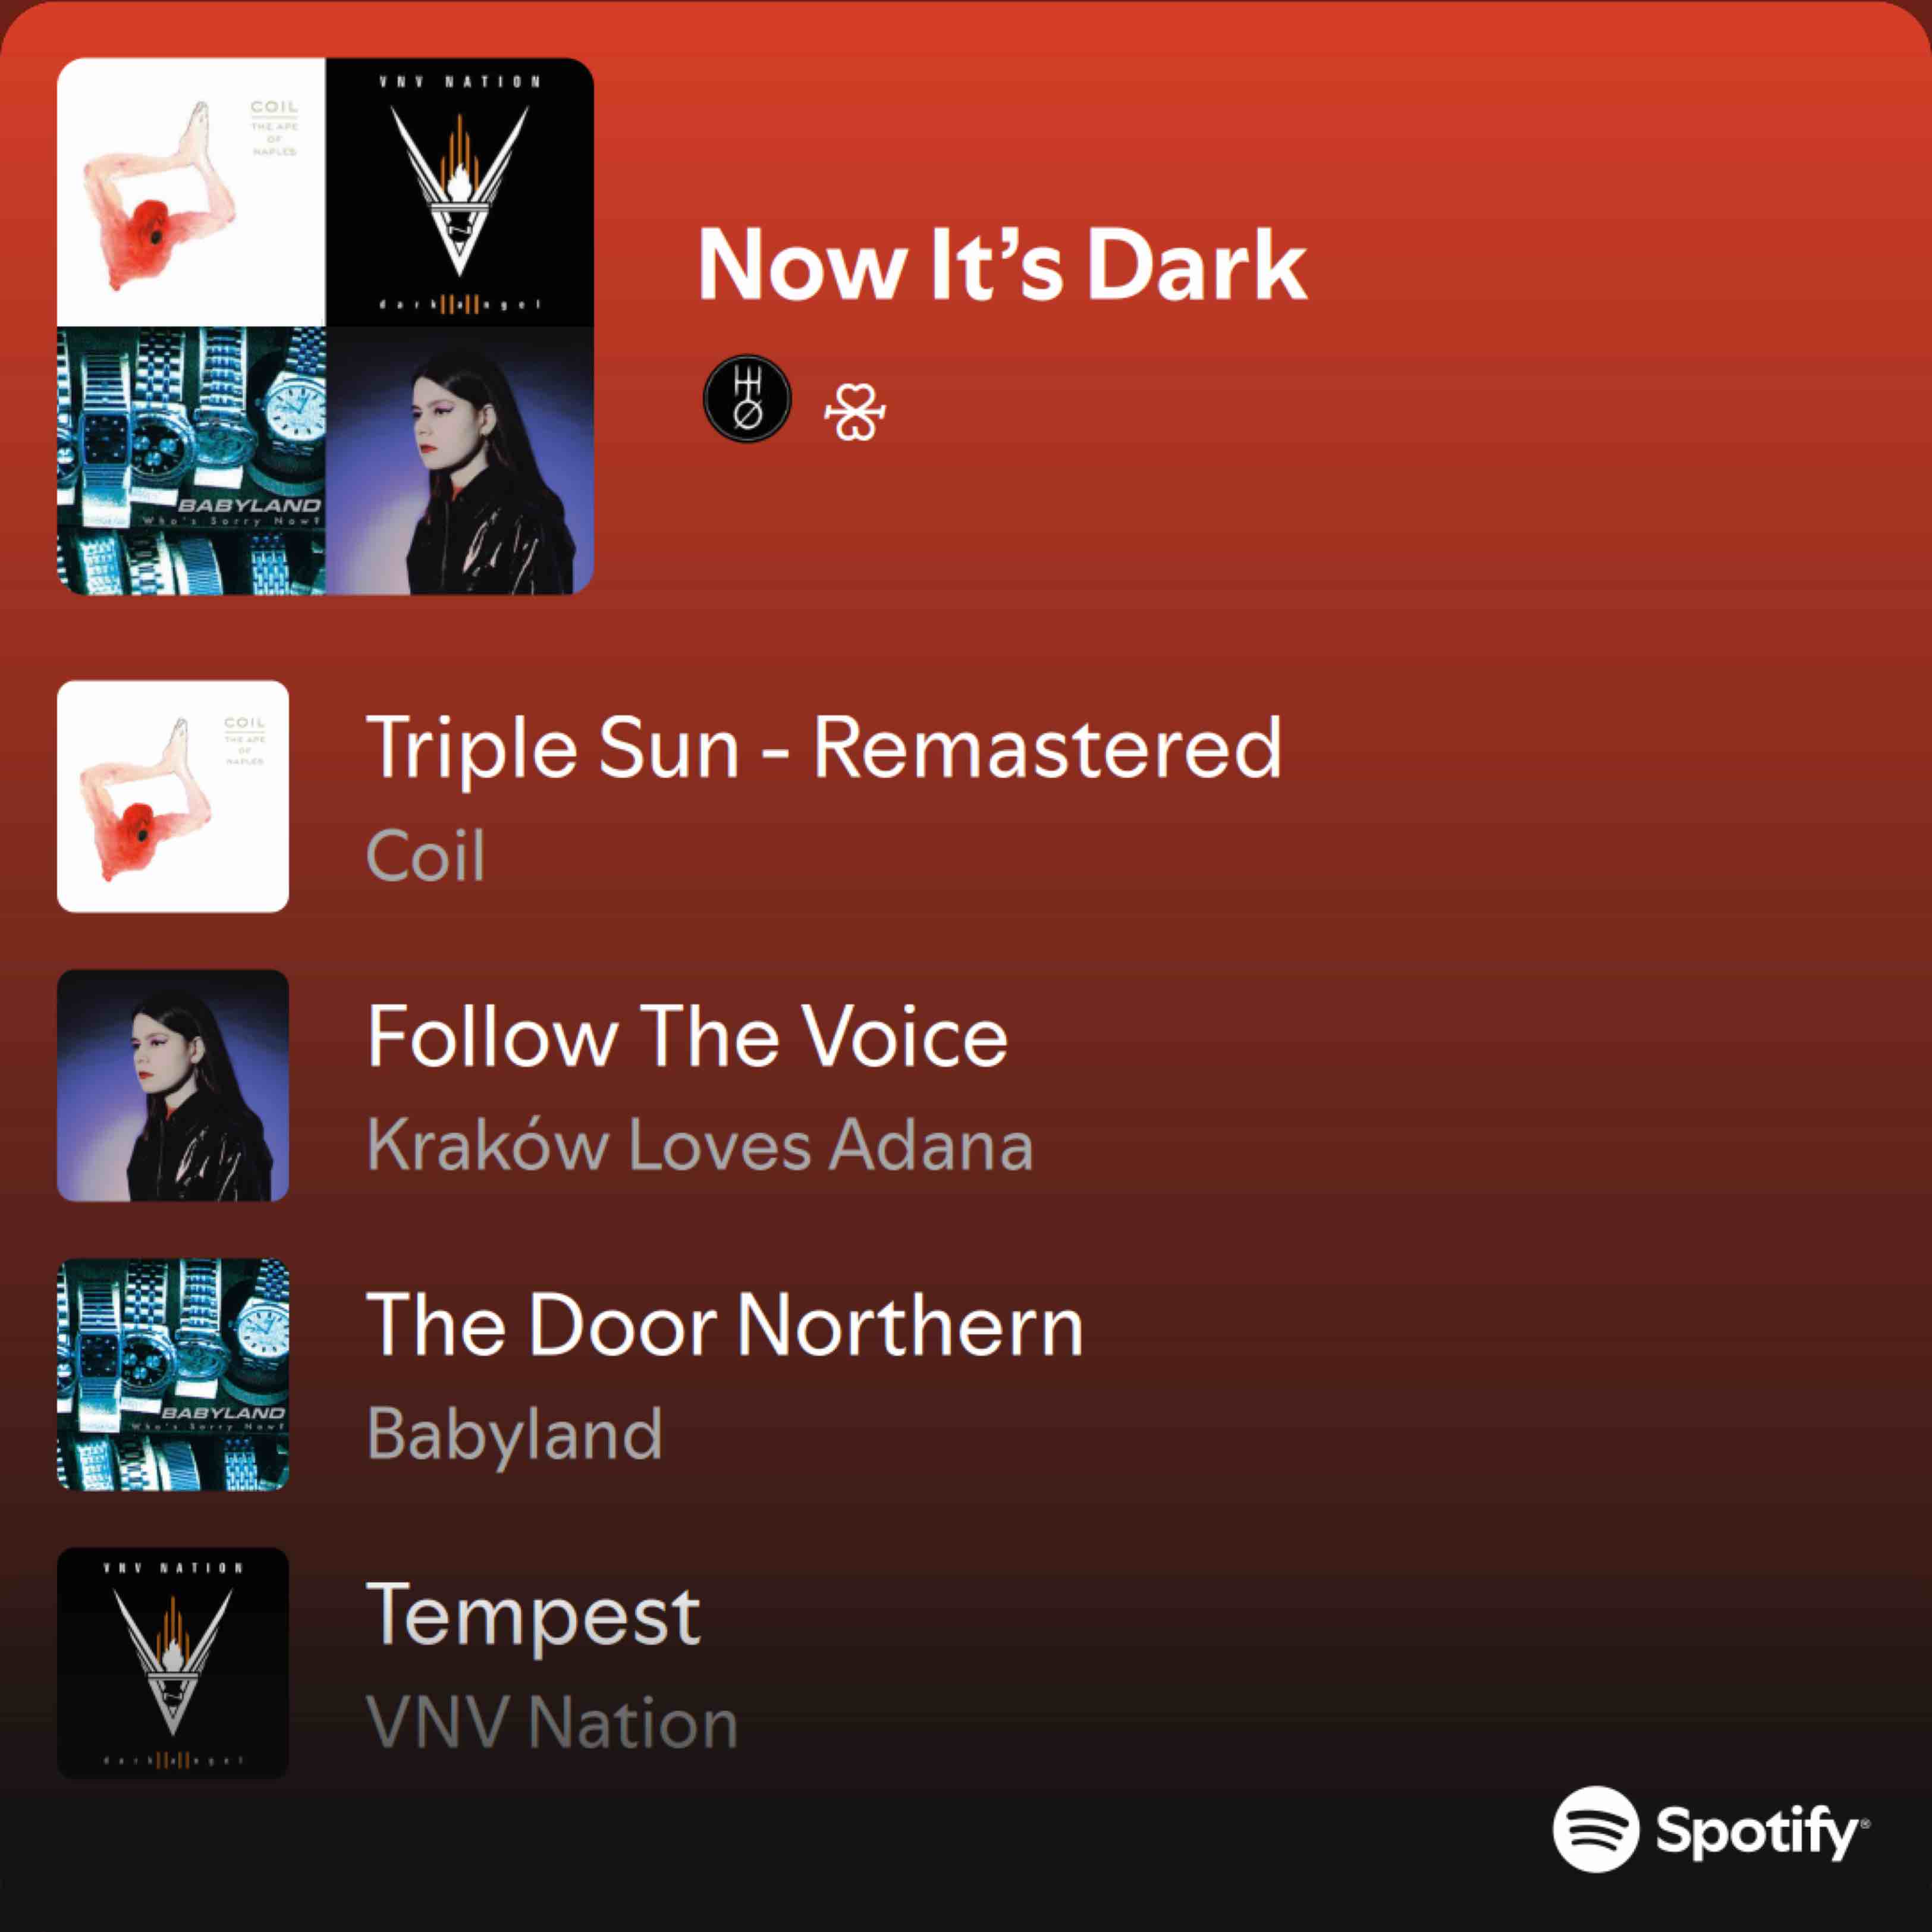Click the Tempest track album thumbnail
Viewport: 1932px width, 1932px height.
(x=173, y=1663)
